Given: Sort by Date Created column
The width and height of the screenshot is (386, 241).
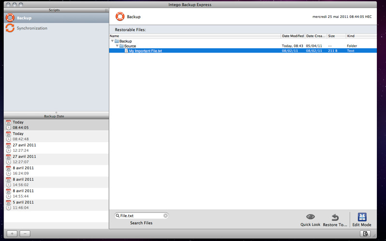Looking at the screenshot, I should click(x=316, y=36).
